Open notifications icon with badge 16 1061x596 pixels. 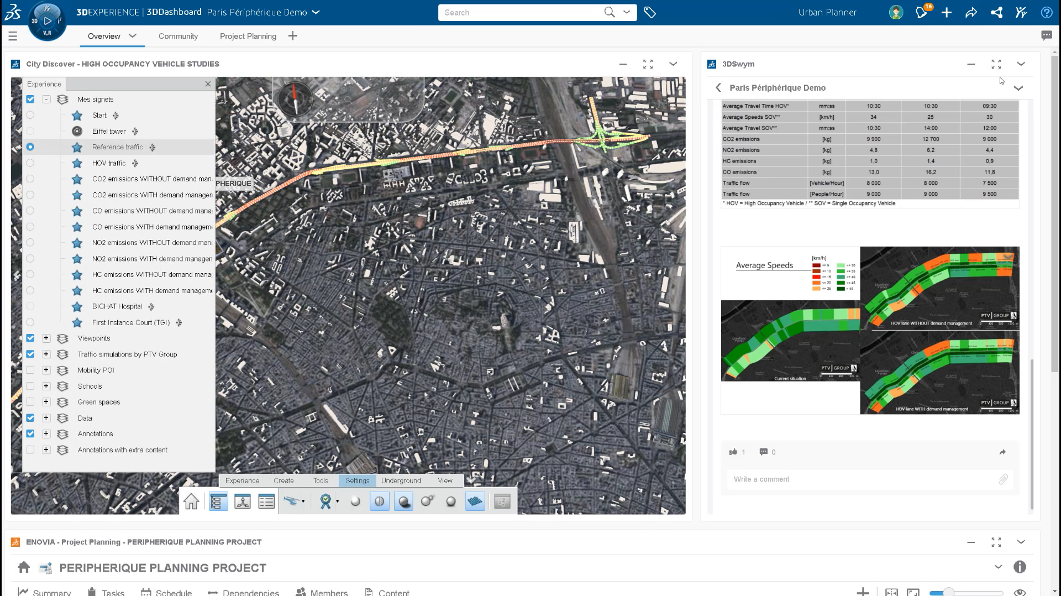point(922,12)
